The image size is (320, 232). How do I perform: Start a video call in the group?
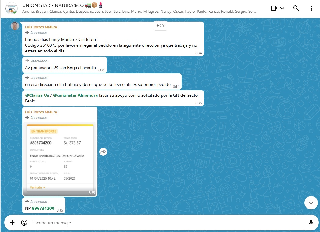pyautogui.click(x=274, y=8)
